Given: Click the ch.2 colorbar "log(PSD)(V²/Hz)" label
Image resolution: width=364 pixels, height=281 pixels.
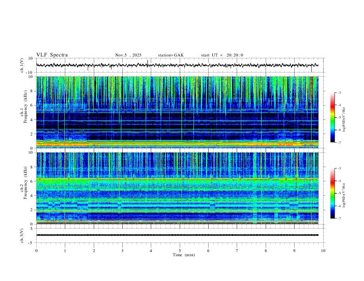Looking at the screenshot, I should pyautogui.click(x=344, y=195).
